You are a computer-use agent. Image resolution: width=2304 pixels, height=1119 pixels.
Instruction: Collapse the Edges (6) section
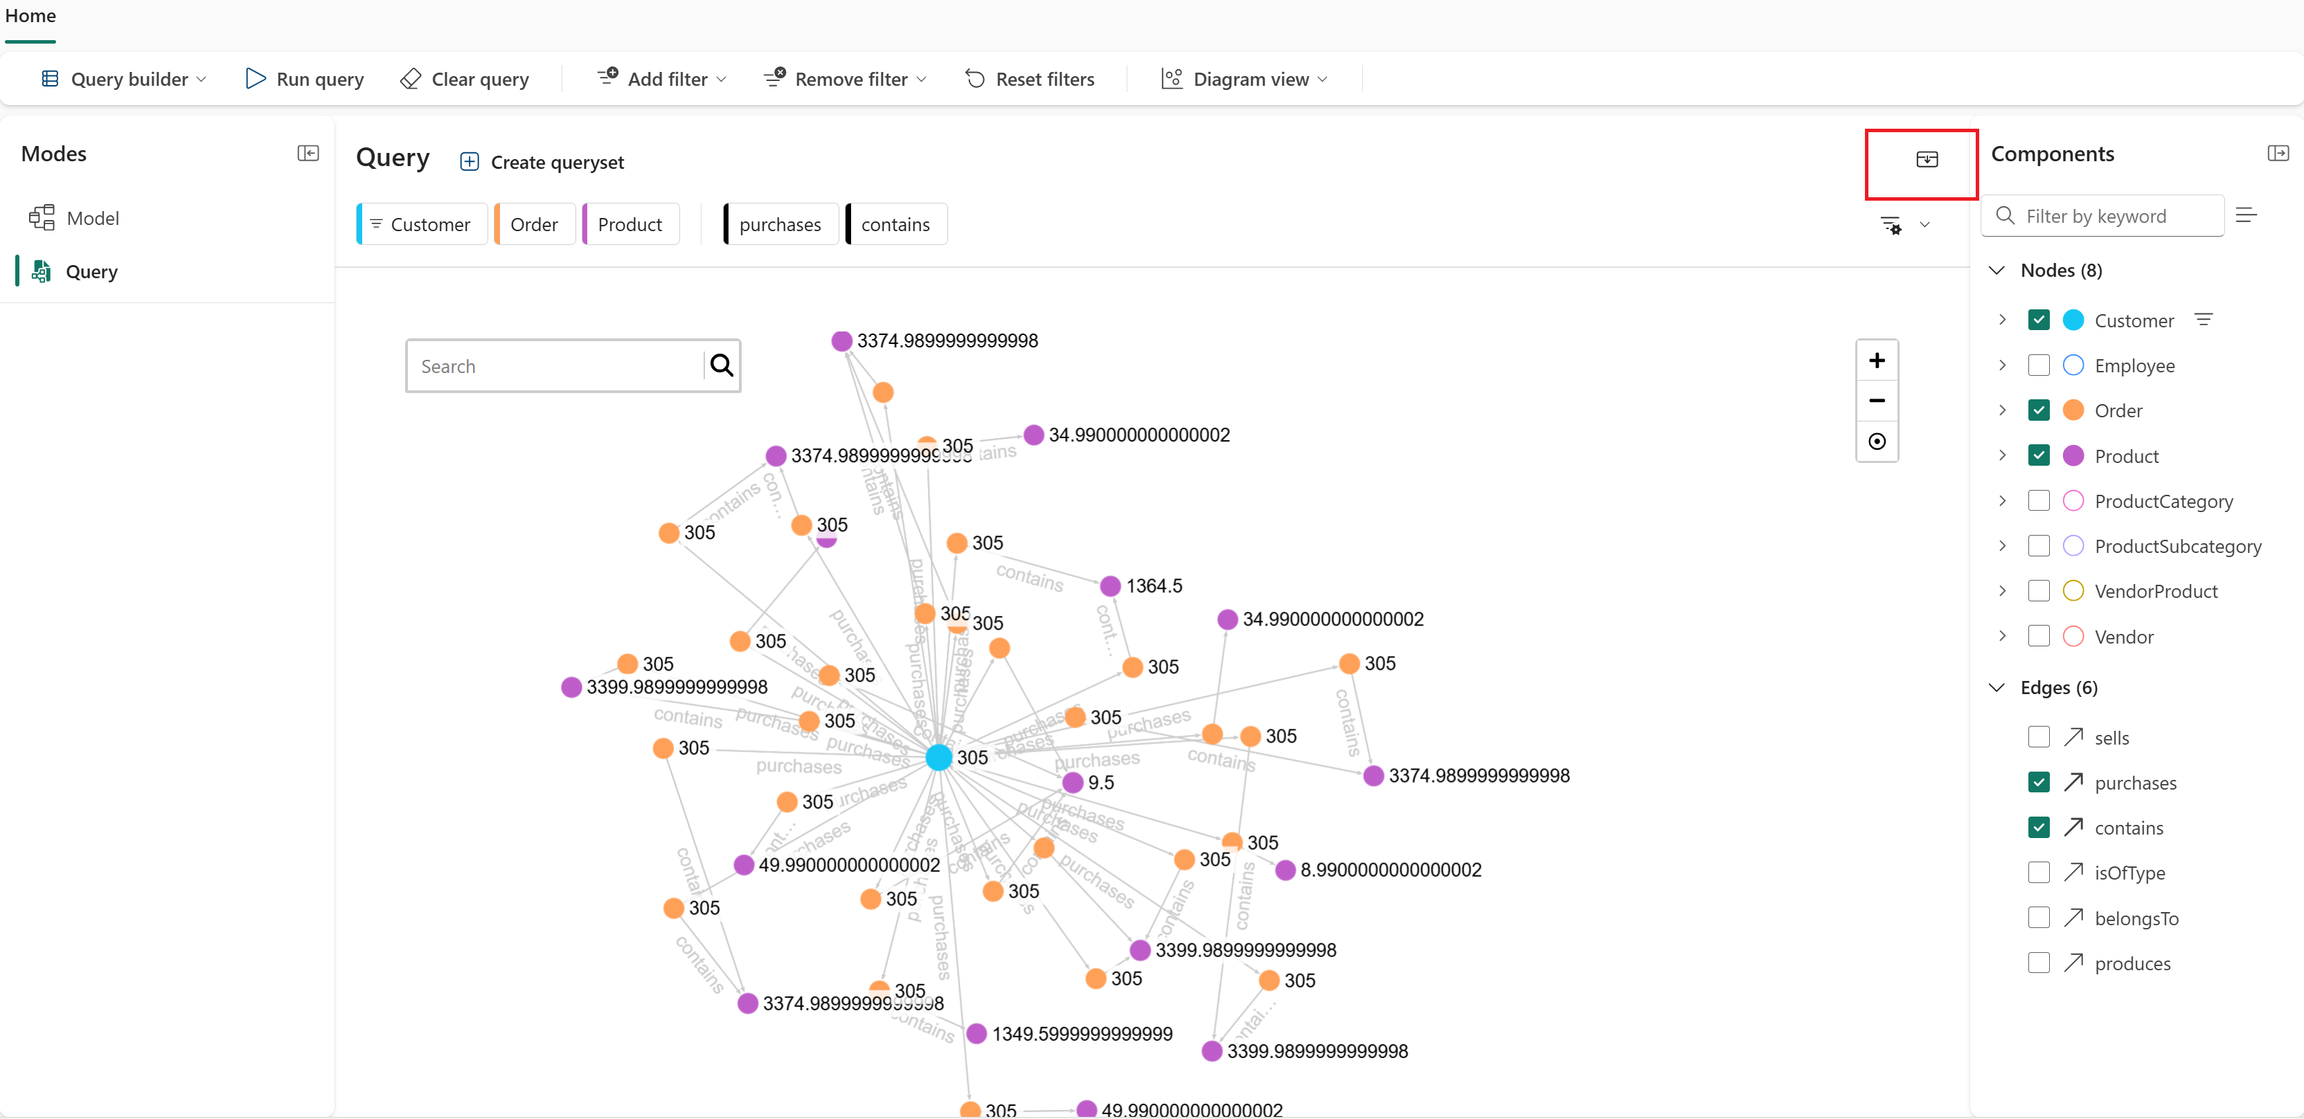tap(1997, 687)
